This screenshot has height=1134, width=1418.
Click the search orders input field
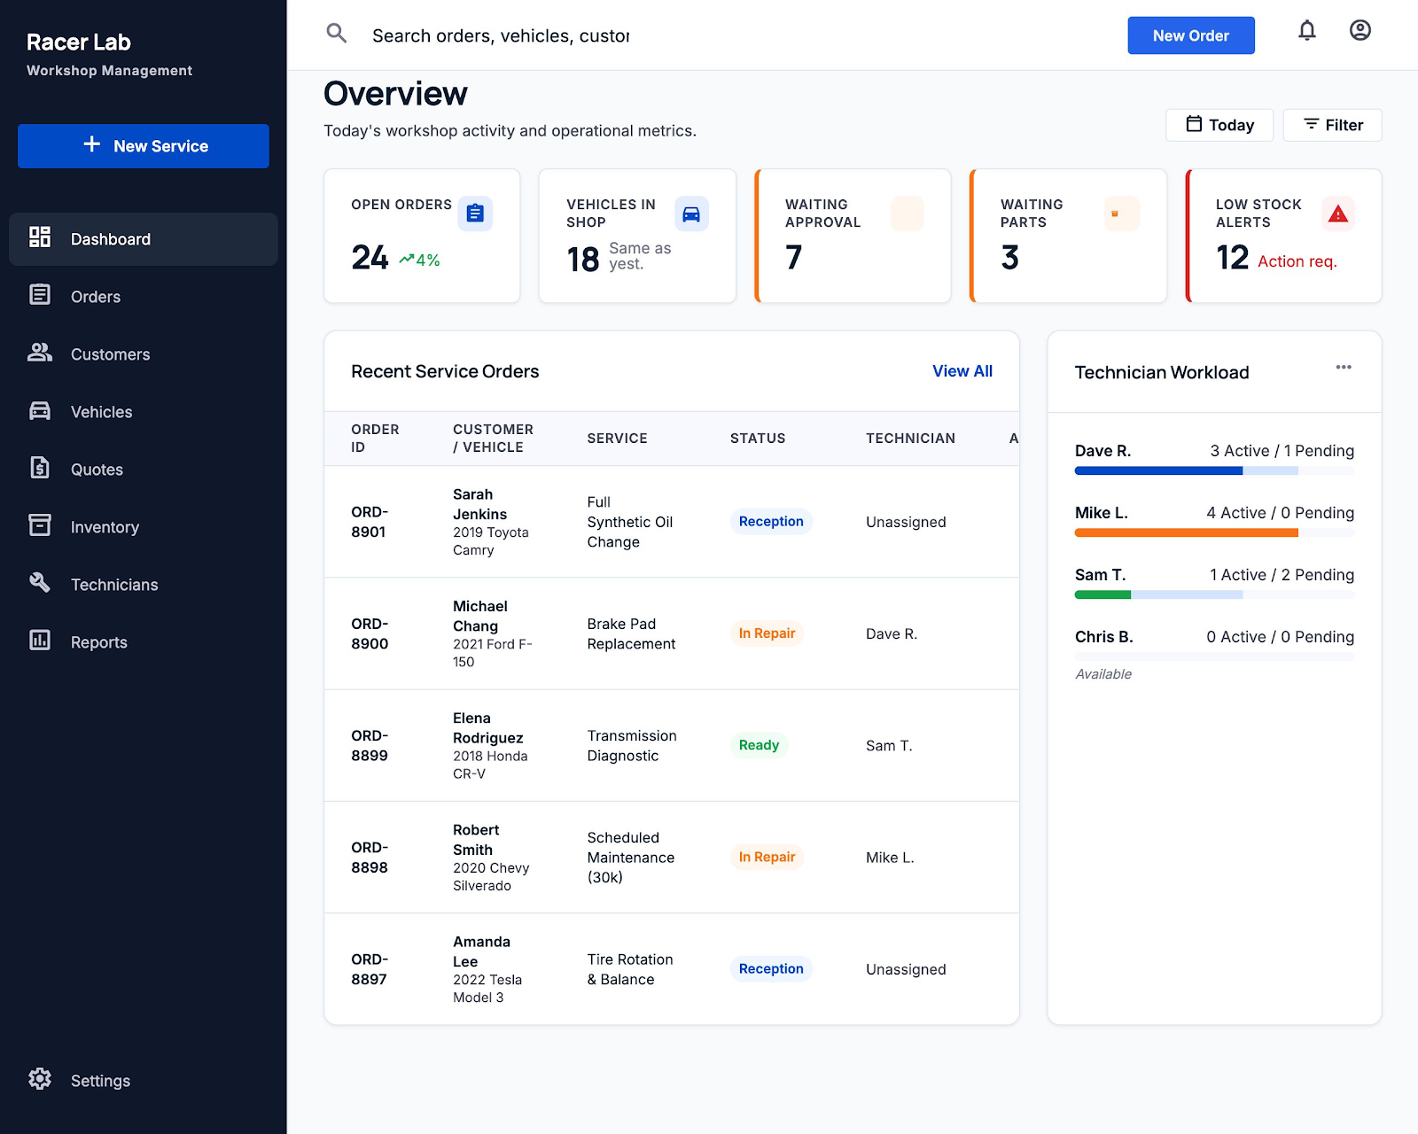pyautogui.click(x=501, y=35)
